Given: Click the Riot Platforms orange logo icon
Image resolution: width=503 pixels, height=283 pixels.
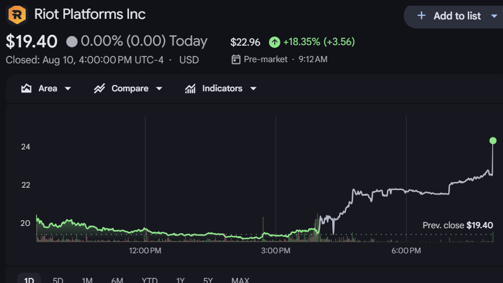Looking at the screenshot, I should click(x=17, y=15).
